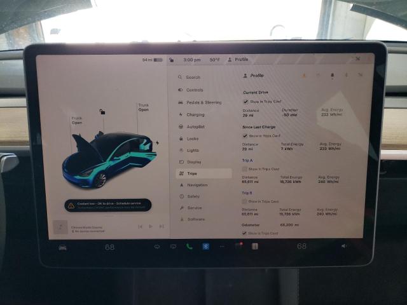The width and height of the screenshot is (407, 305).
Task: Tap the cellular signal icon in the panel header
Action: [x=360, y=75]
